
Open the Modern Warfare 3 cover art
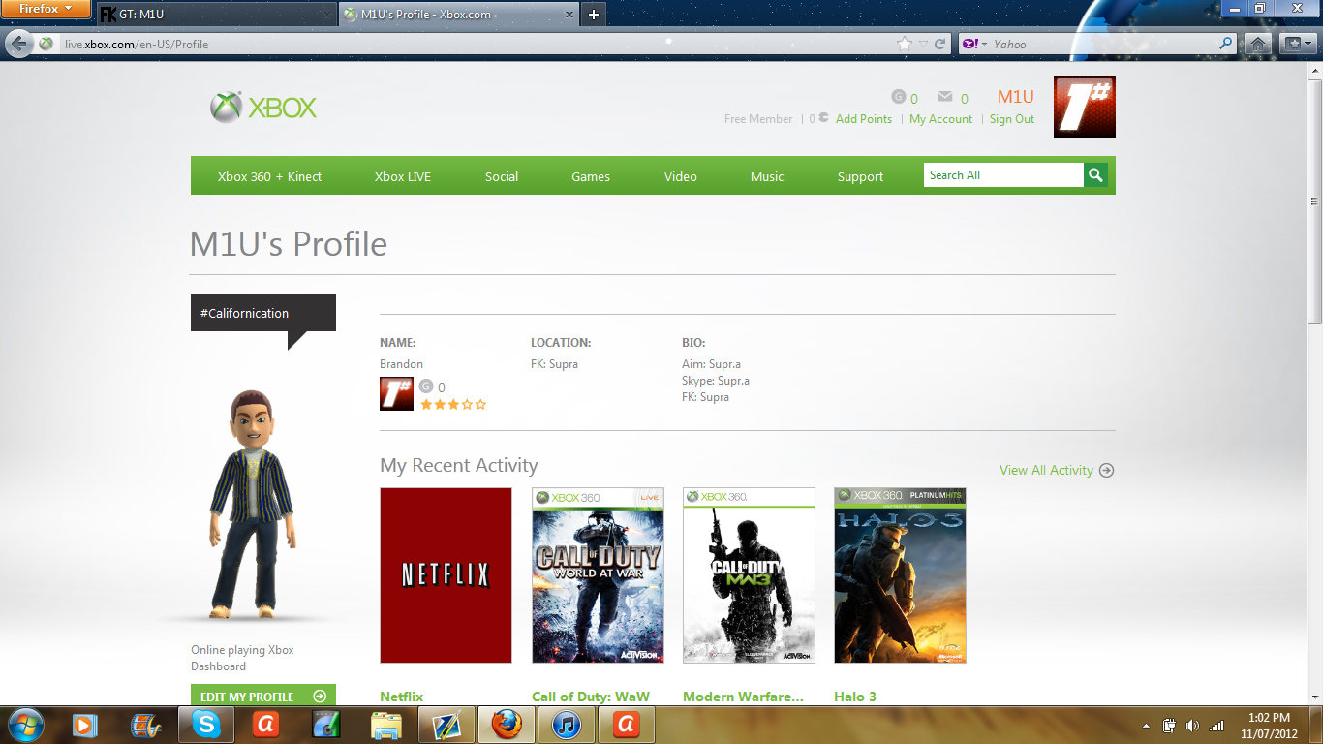(749, 575)
